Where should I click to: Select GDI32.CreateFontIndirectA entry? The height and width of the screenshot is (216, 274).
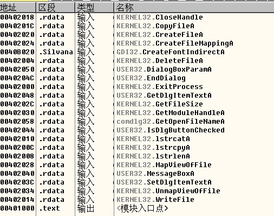(171, 52)
